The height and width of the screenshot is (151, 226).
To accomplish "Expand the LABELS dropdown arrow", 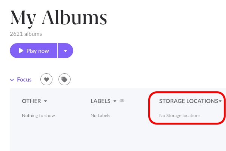I will pyautogui.click(x=115, y=101).
